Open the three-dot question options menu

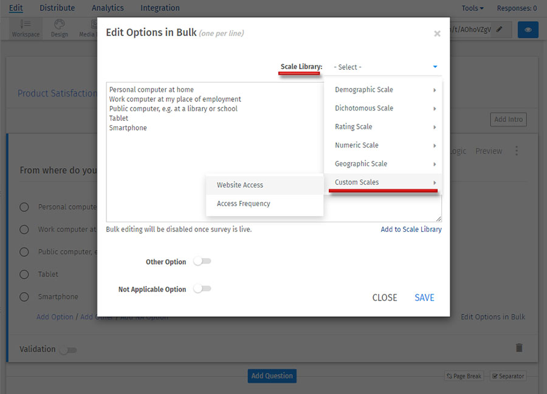click(516, 151)
